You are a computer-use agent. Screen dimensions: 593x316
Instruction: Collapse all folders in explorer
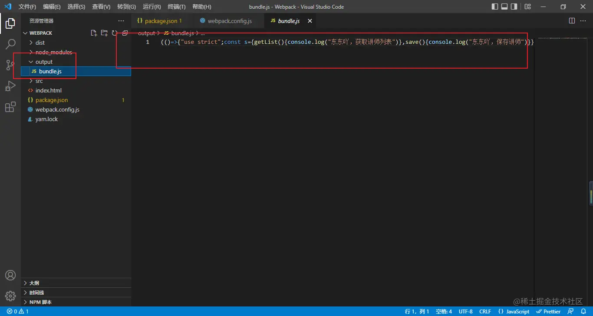[125, 33]
